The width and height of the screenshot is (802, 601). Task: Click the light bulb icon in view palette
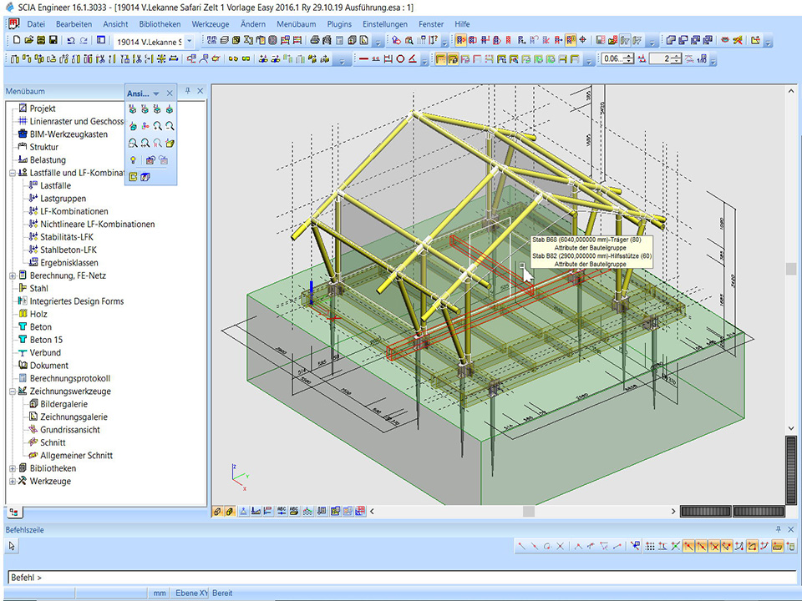132,159
